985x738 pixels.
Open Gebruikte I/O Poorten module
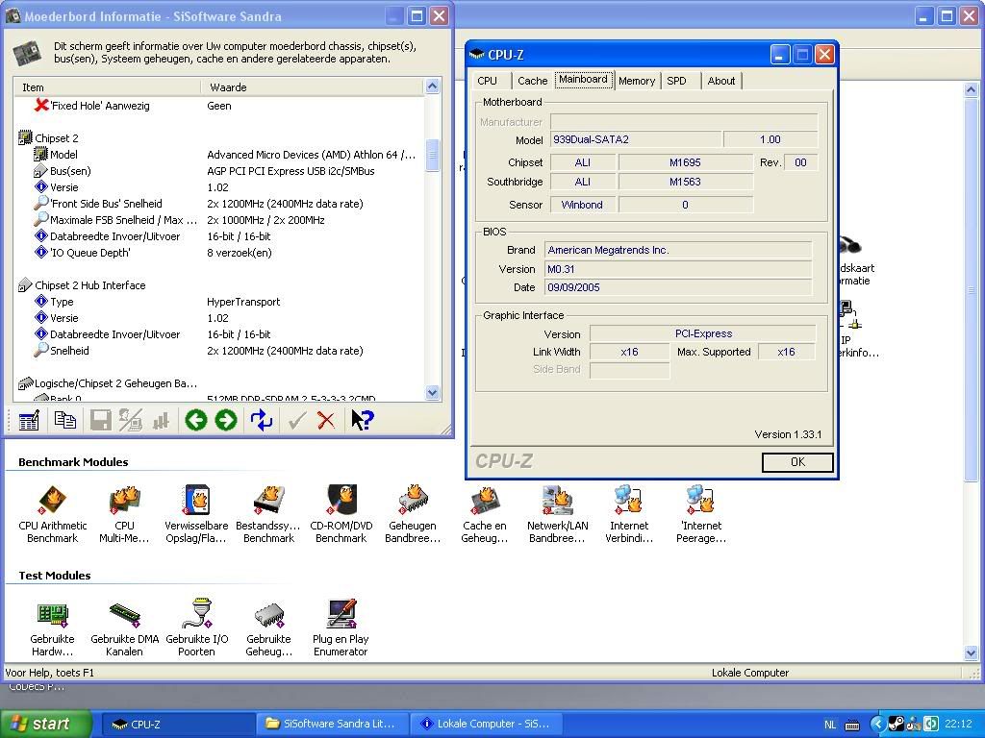pos(196,627)
